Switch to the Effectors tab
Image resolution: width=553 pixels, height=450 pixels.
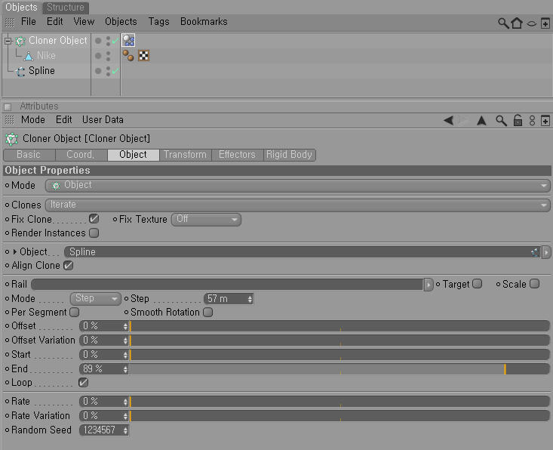tap(237, 155)
